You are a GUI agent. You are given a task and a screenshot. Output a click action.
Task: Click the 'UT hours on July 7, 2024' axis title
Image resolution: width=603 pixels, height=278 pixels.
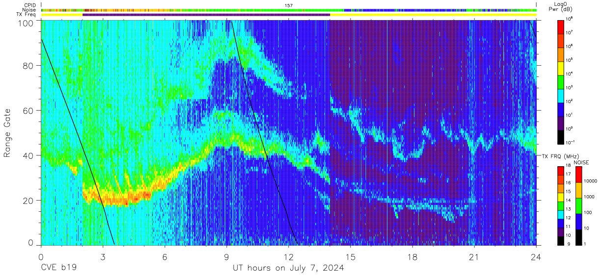pyautogui.click(x=288, y=268)
